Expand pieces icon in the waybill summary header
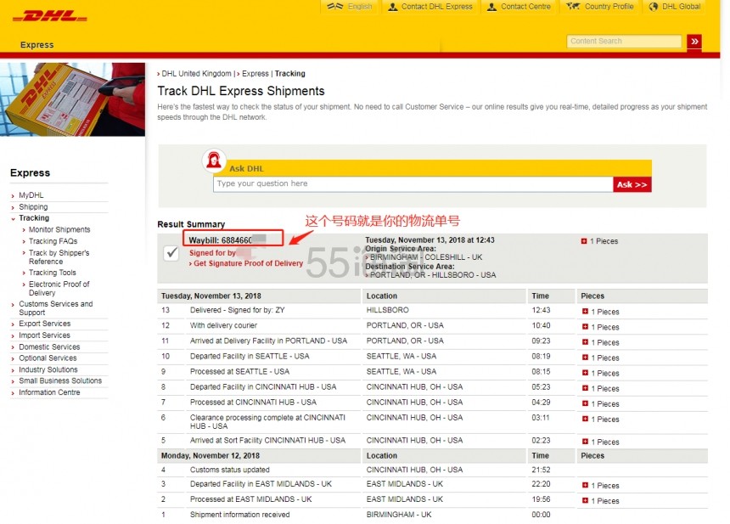The width and height of the screenshot is (730, 524). coord(584,241)
